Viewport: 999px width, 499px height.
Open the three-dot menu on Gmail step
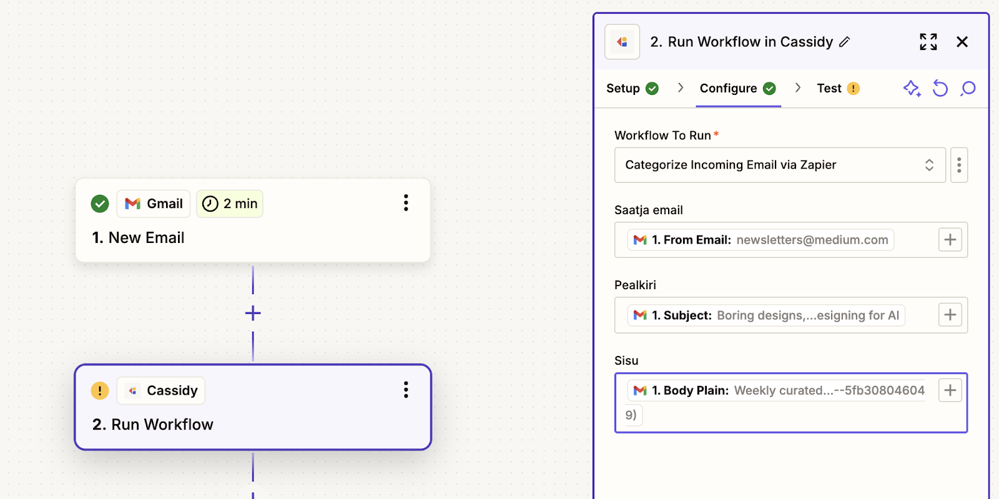(406, 203)
